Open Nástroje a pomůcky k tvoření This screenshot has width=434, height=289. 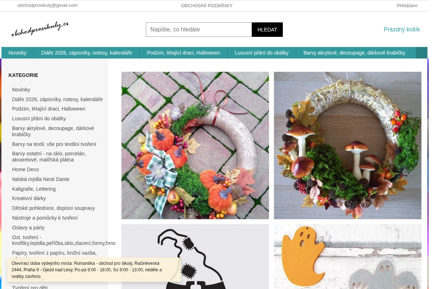tap(45, 218)
